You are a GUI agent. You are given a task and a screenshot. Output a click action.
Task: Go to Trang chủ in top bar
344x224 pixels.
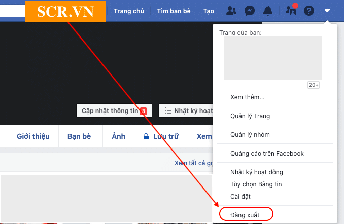pos(129,11)
